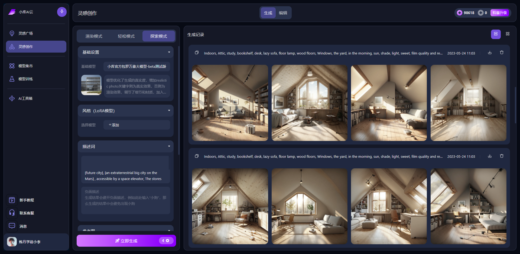The image size is (520, 254).
Task: Toggle to 编辑 mode at top
Action: (283, 13)
